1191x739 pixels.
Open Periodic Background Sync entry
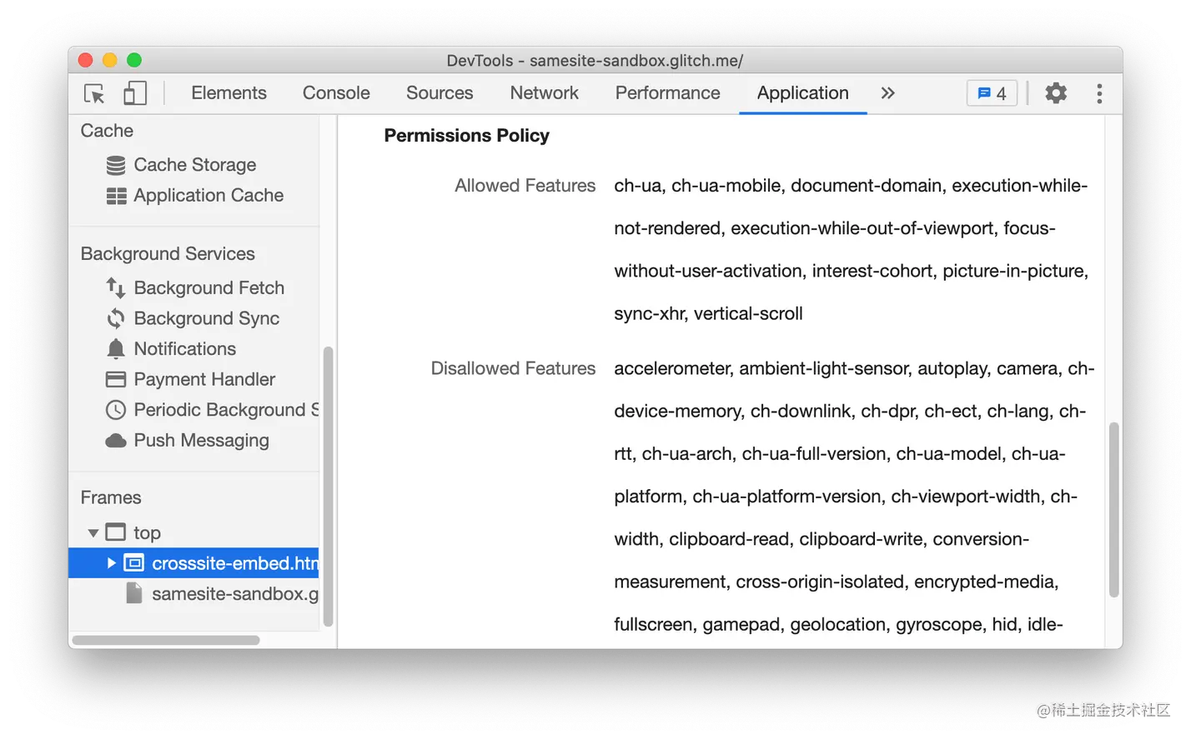226,410
